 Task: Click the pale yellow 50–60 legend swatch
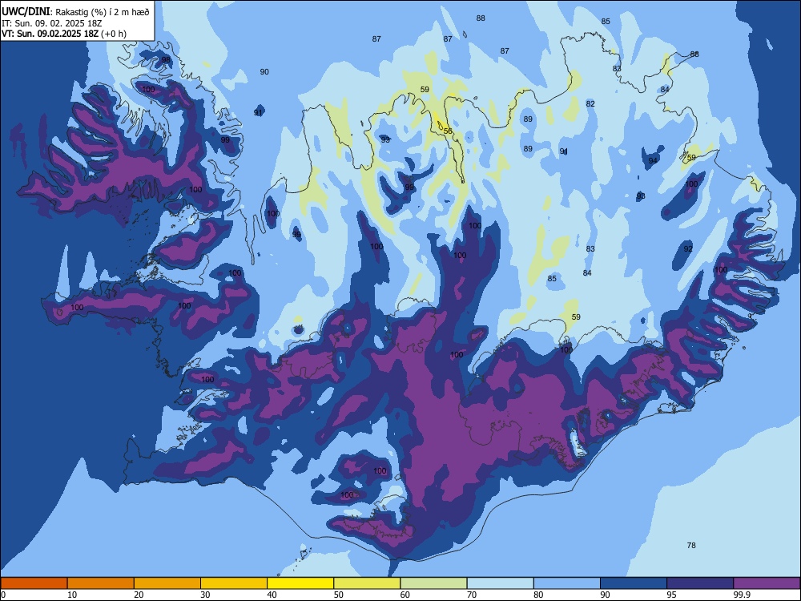(367, 583)
